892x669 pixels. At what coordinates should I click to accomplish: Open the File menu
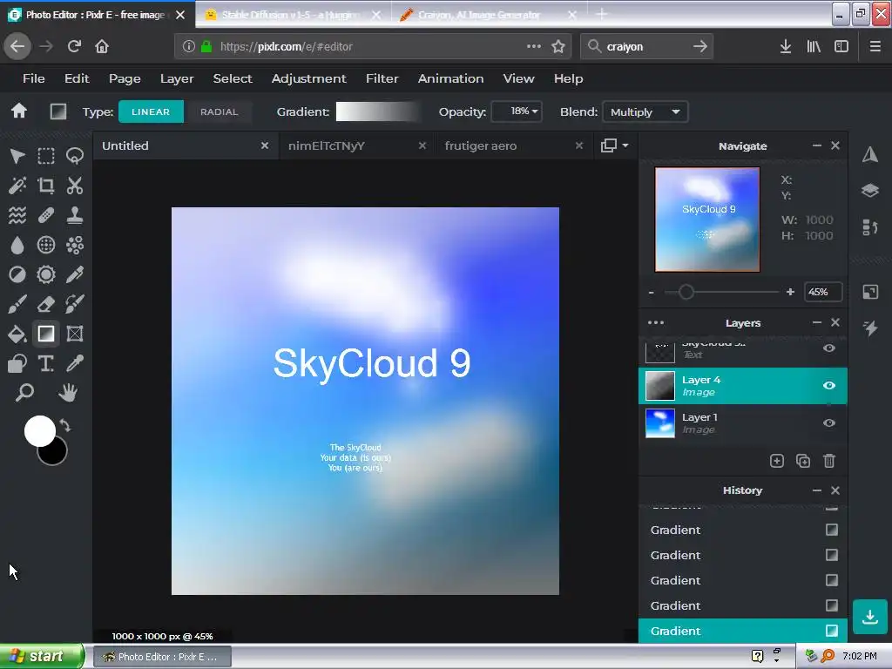pyautogui.click(x=34, y=78)
